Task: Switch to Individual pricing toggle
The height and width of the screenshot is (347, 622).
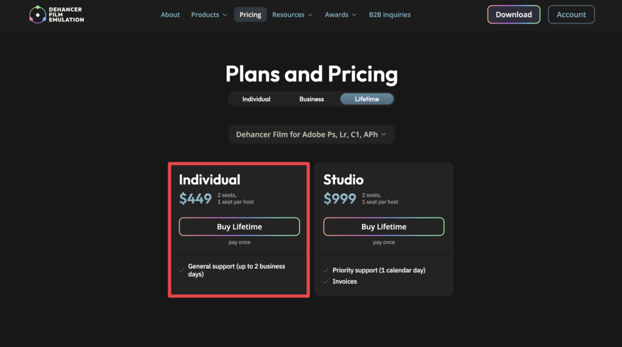Action: (x=256, y=99)
